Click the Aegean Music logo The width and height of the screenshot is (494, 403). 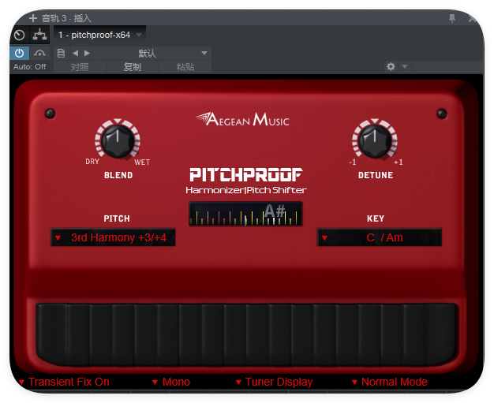[x=242, y=119]
